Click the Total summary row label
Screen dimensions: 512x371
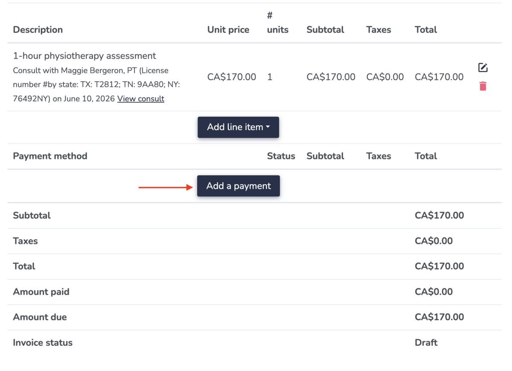tap(24, 266)
